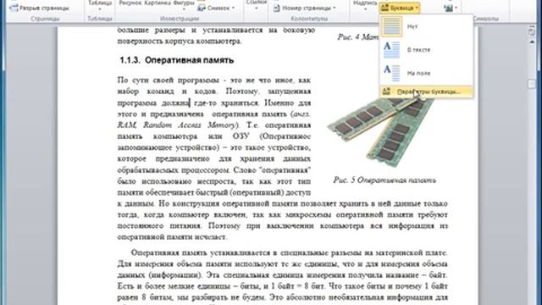Insert a picture with the Рисунок button
This screenshot has height=305, width=542.
(130, 3)
